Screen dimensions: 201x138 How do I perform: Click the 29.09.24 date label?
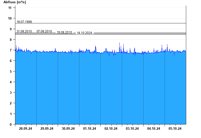47,129
